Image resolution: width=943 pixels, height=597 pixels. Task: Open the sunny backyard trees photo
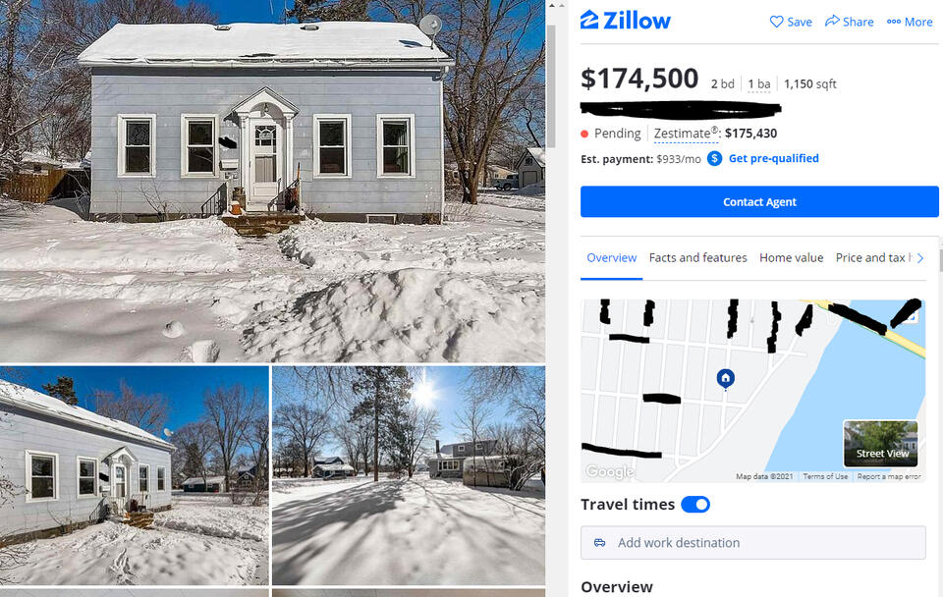coord(409,475)
